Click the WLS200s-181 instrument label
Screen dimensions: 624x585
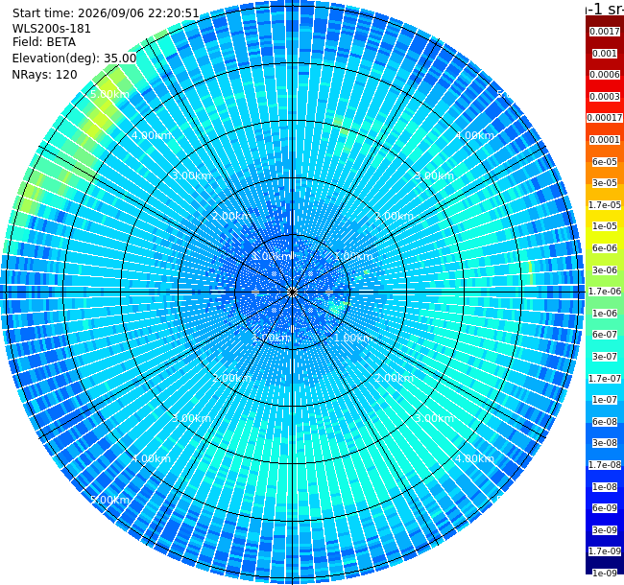click(x=51, y=29)
